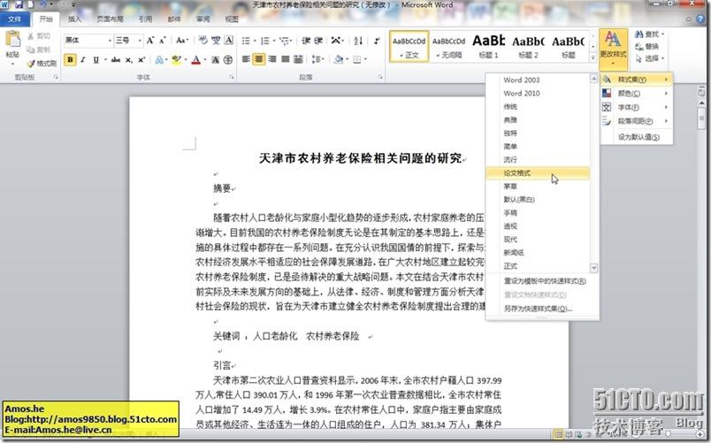The height and width of the screenshot is (443, 711).
Task: Click the Justify alignment icon
Action: (x=286, y=59)
